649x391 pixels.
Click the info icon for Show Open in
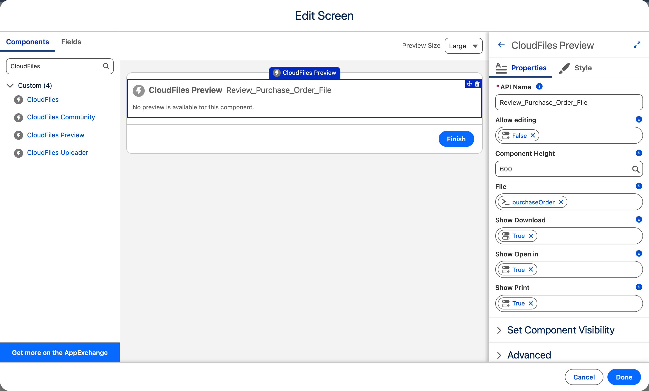click(x=639, y=253)
